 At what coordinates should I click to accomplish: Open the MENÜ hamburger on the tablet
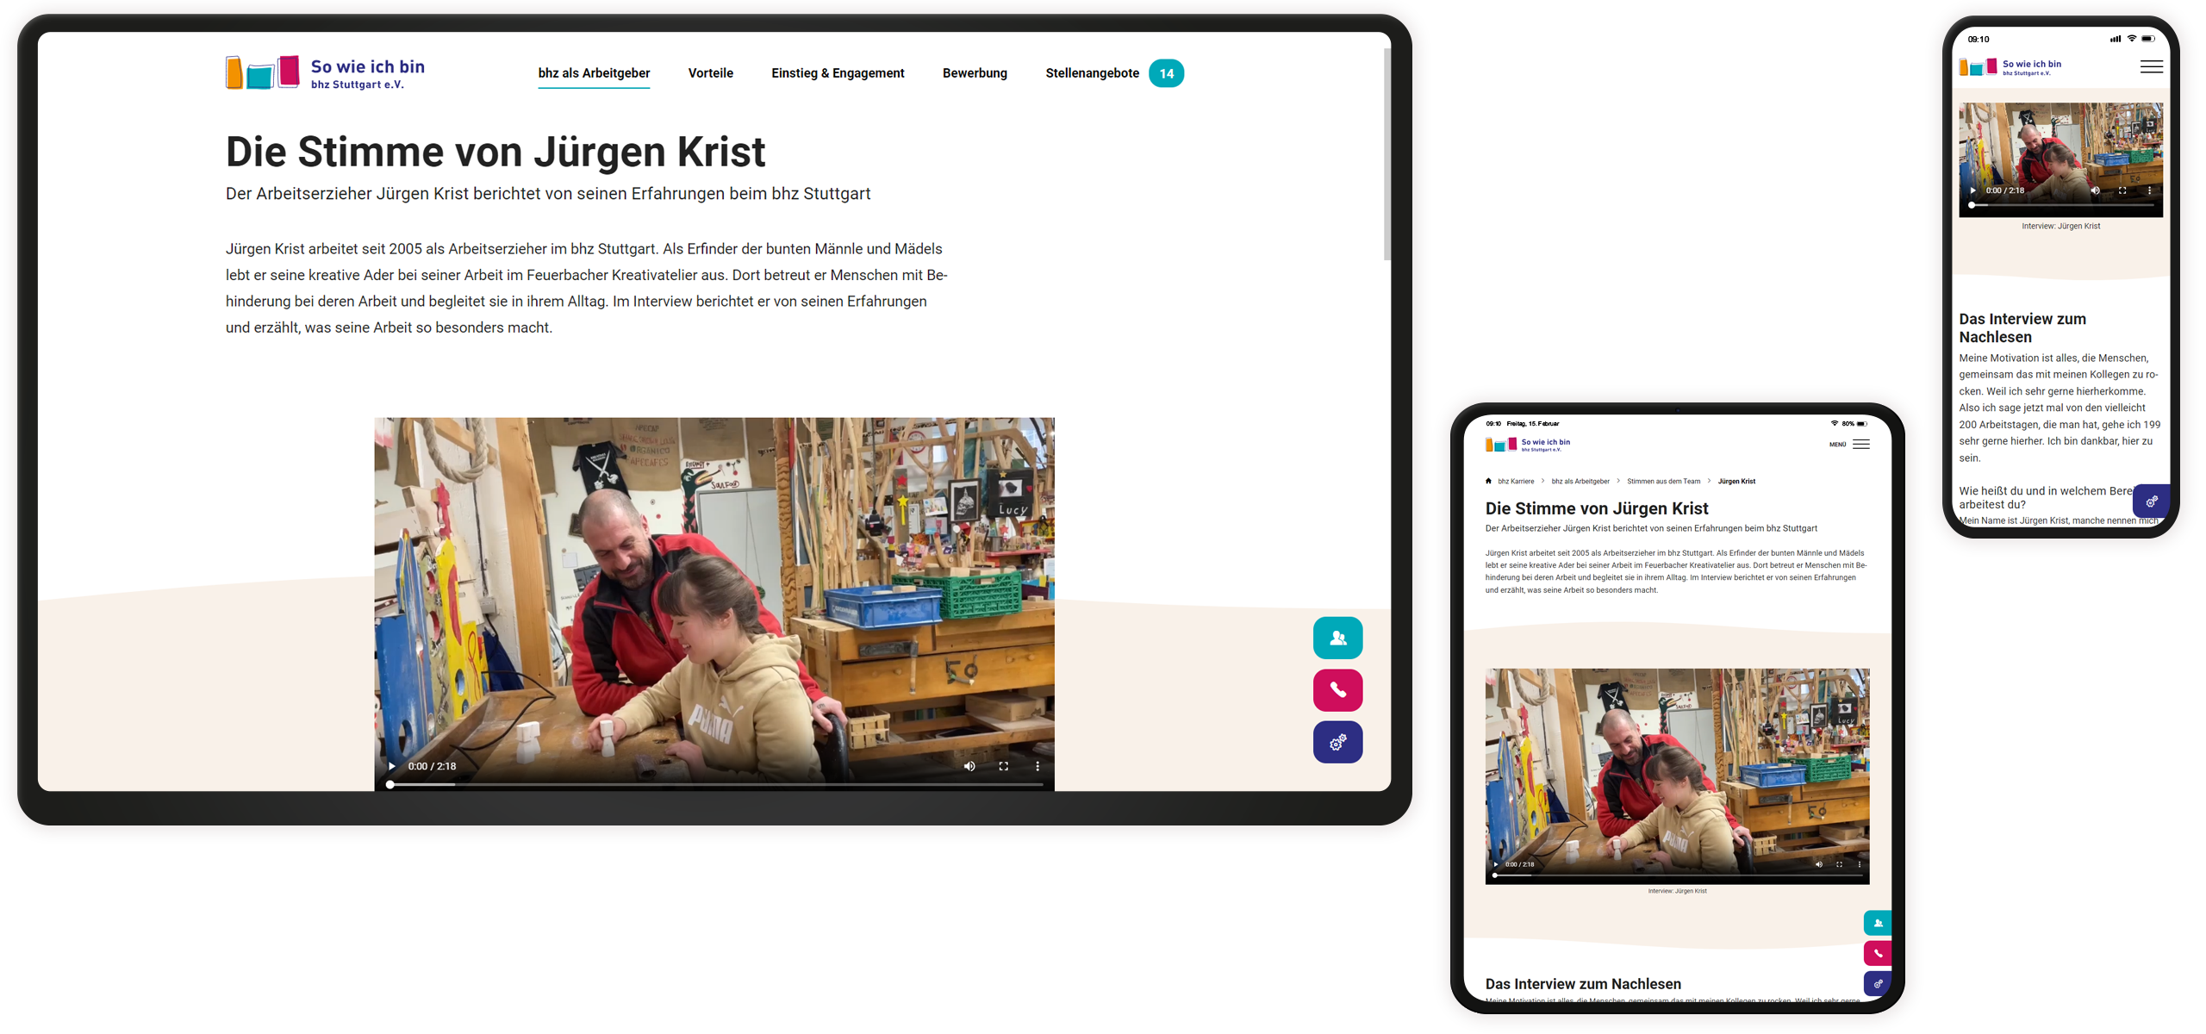pyautogui.click(x=1861, y=445)
